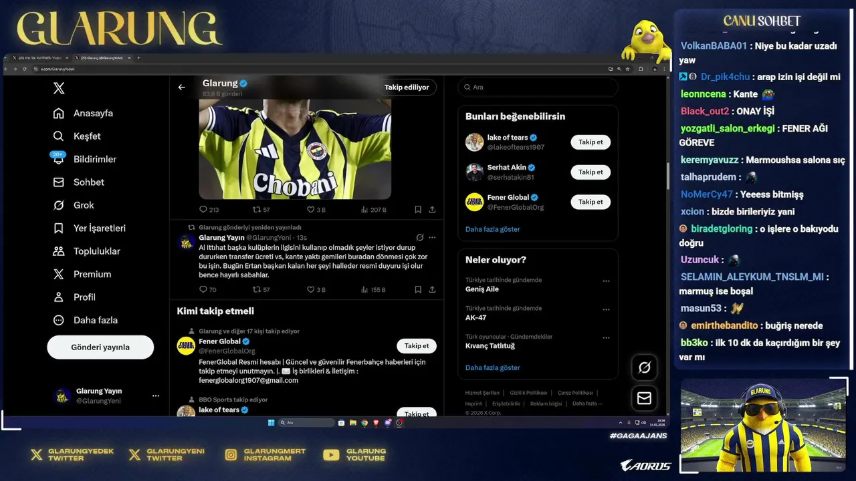Open Gizlilik Politikası footer link
Screen dimensions: 856x481
click(528, 393)
